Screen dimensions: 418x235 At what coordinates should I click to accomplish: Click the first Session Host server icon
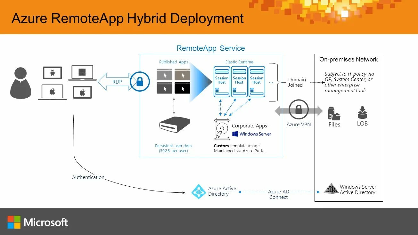[x=222, y=82]
